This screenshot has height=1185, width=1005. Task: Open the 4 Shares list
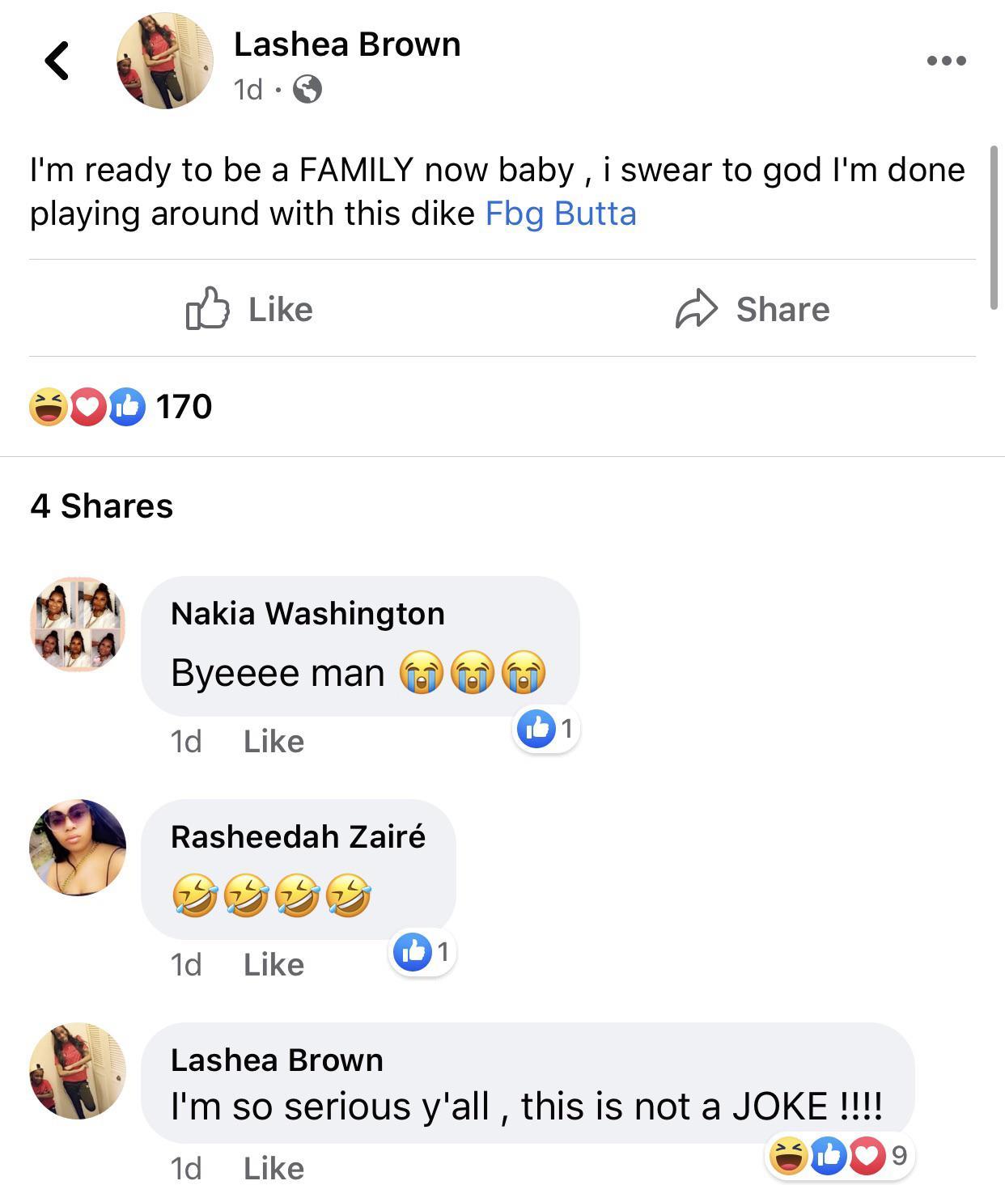point(102,506)
